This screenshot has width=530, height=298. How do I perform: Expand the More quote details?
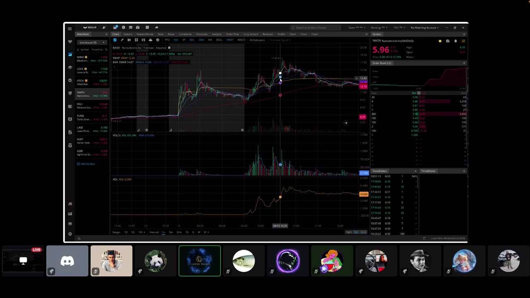410,57
